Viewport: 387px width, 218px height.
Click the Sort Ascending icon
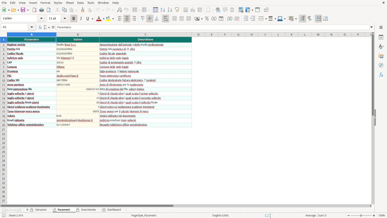pyautogui.click(x=163, y=10)
